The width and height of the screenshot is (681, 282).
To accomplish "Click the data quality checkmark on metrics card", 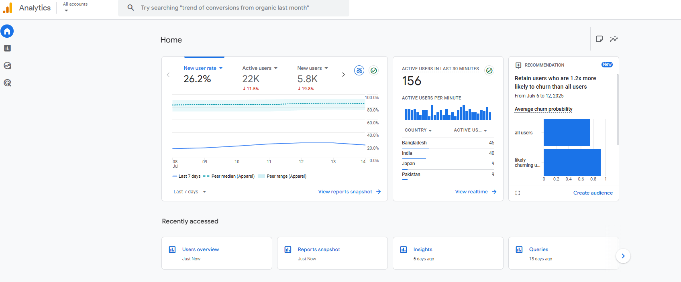I will coord(373,71).
